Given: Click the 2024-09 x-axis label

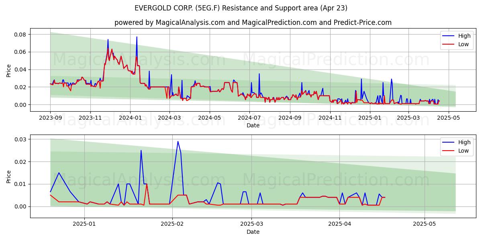Looking at the screenshot, I should (290, 118).
